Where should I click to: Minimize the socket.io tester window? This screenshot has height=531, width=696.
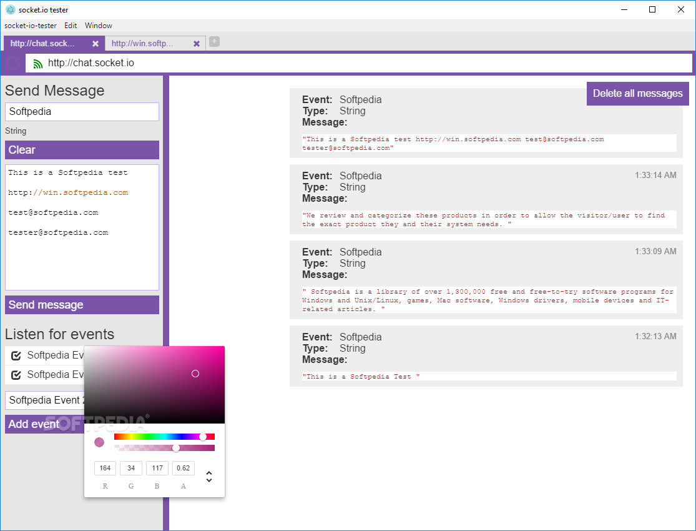coord(624,9)
